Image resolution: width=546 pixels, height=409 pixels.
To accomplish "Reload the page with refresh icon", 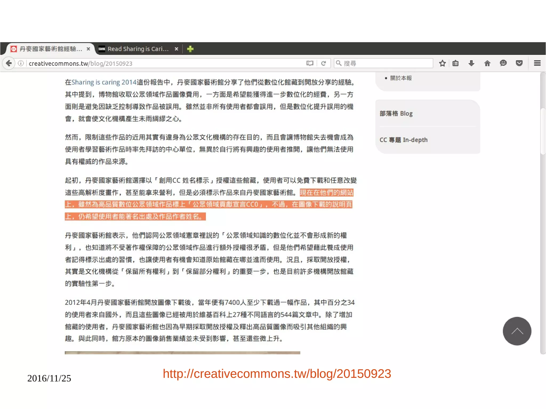I will (x=323, y=63).
